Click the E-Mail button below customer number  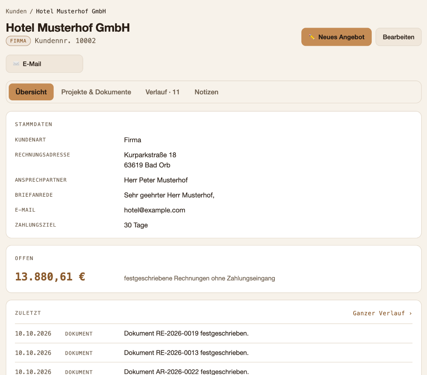pos(44,64)
